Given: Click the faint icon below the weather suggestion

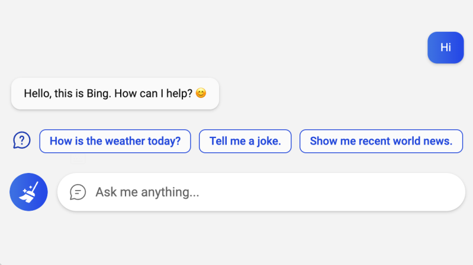Looking at the screenshot, I should tap(78, 159).
